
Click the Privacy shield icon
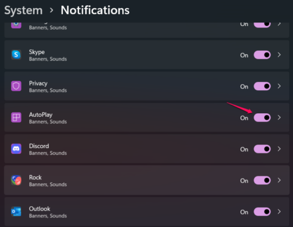click(17, 86)
